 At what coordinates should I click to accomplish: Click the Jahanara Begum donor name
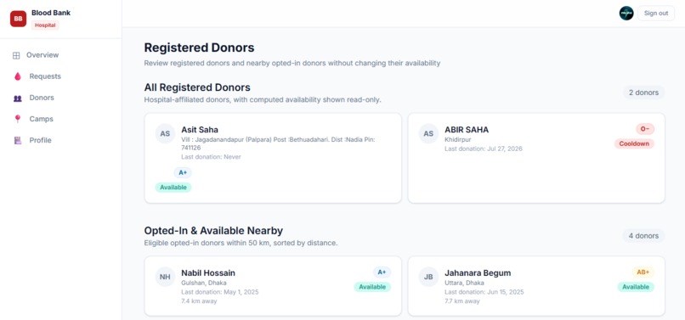[478, 272]
